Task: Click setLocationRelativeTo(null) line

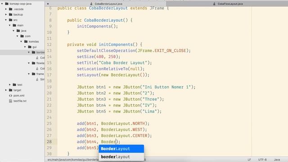Action: (x=111, y=69)
